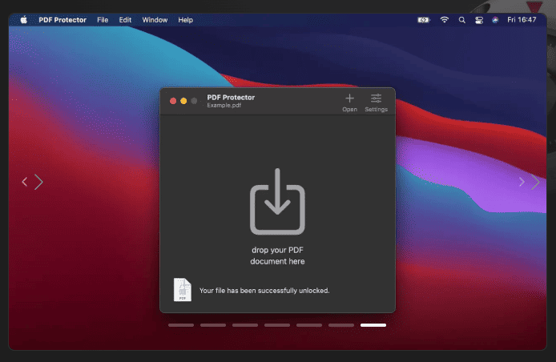Click the large arrow at the right edge

535,183
